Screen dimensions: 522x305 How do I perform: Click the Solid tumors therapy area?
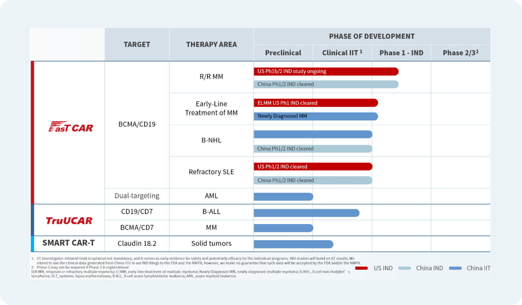[211, 243]
